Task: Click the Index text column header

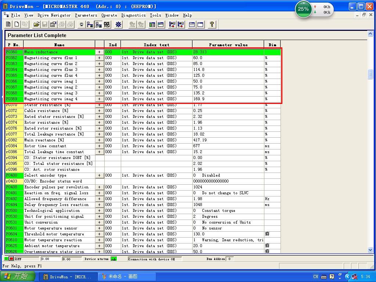Action: [156, 44]
